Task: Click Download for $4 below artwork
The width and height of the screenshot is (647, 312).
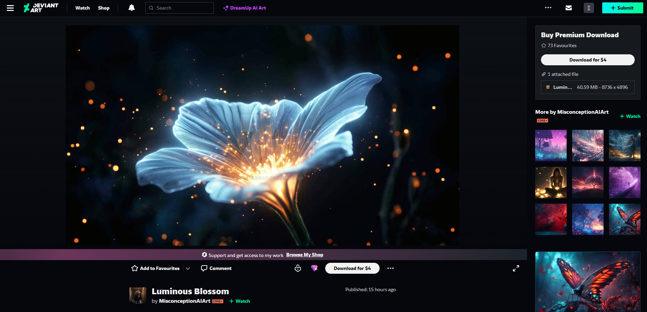Action: pyautogui.click(x=352, y=268)
